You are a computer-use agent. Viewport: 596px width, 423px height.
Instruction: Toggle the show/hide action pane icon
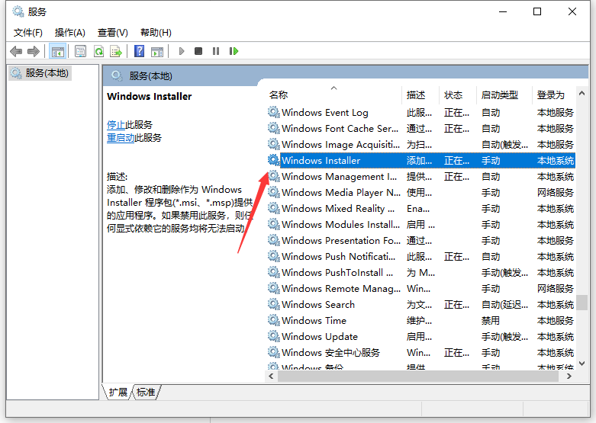[x=157, y=52]
